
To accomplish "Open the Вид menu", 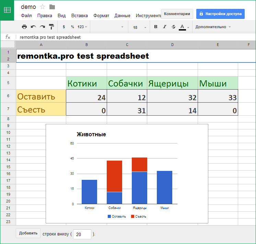I will tap(61, 16).
